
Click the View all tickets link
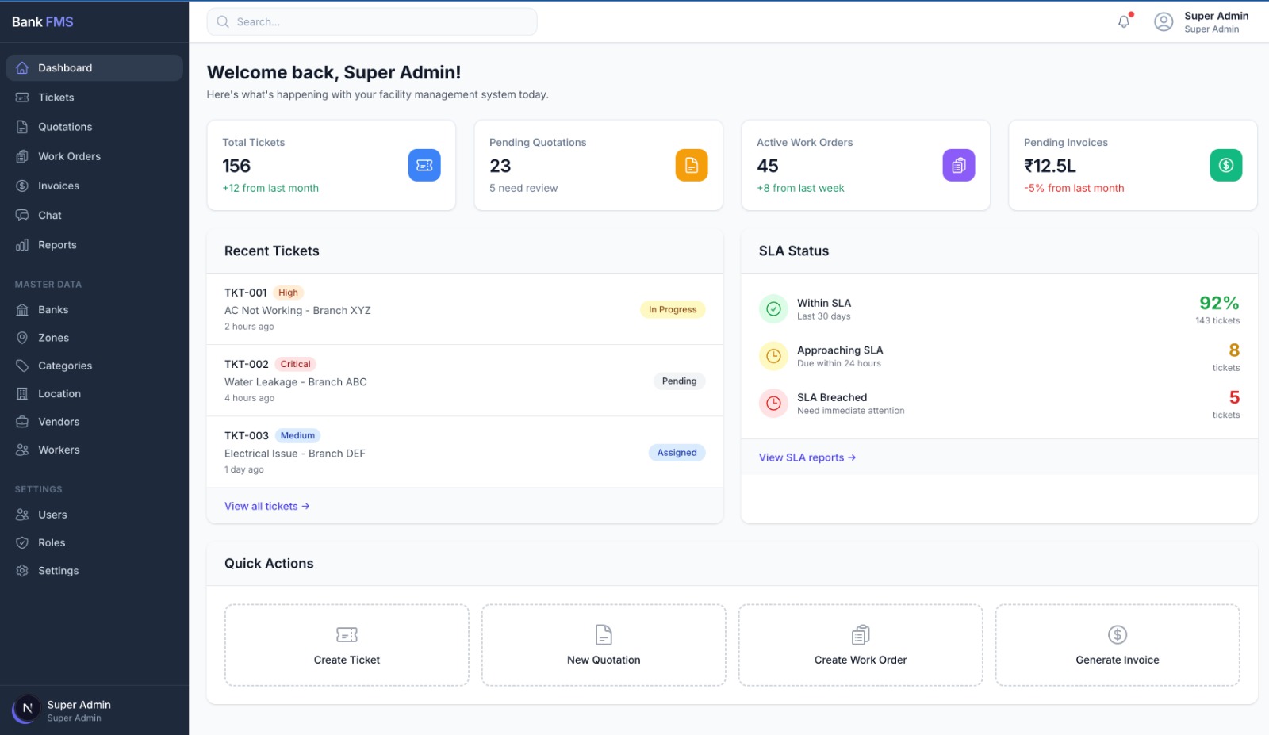click(266, 506)
